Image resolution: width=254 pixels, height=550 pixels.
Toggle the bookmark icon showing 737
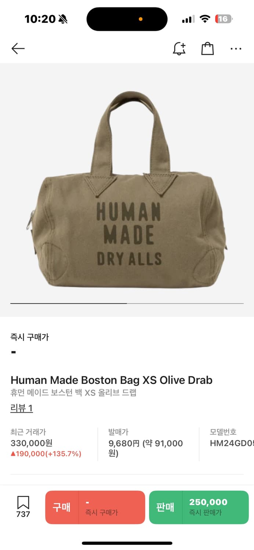pos(23,507)
